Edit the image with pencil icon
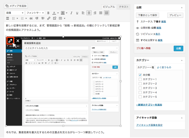The height and width of the screenshot is (138, 189). tap(10, 41)
